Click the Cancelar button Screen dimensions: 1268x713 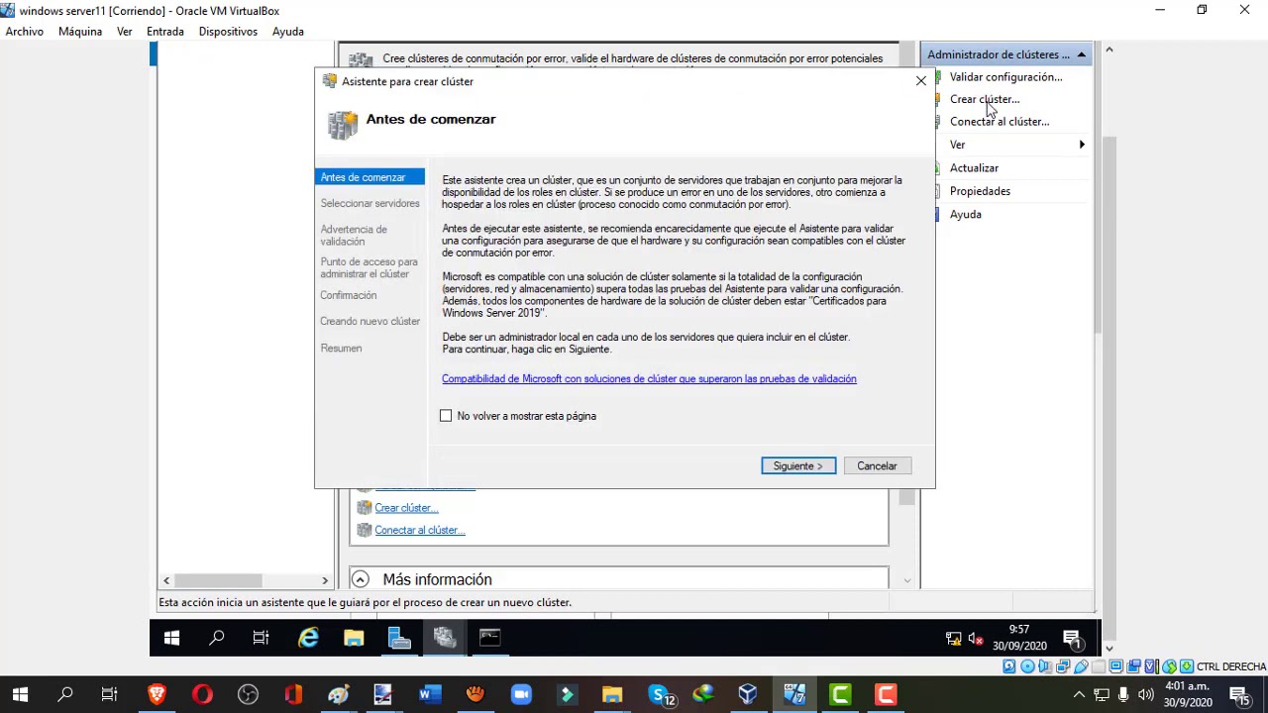pos(877,465)
